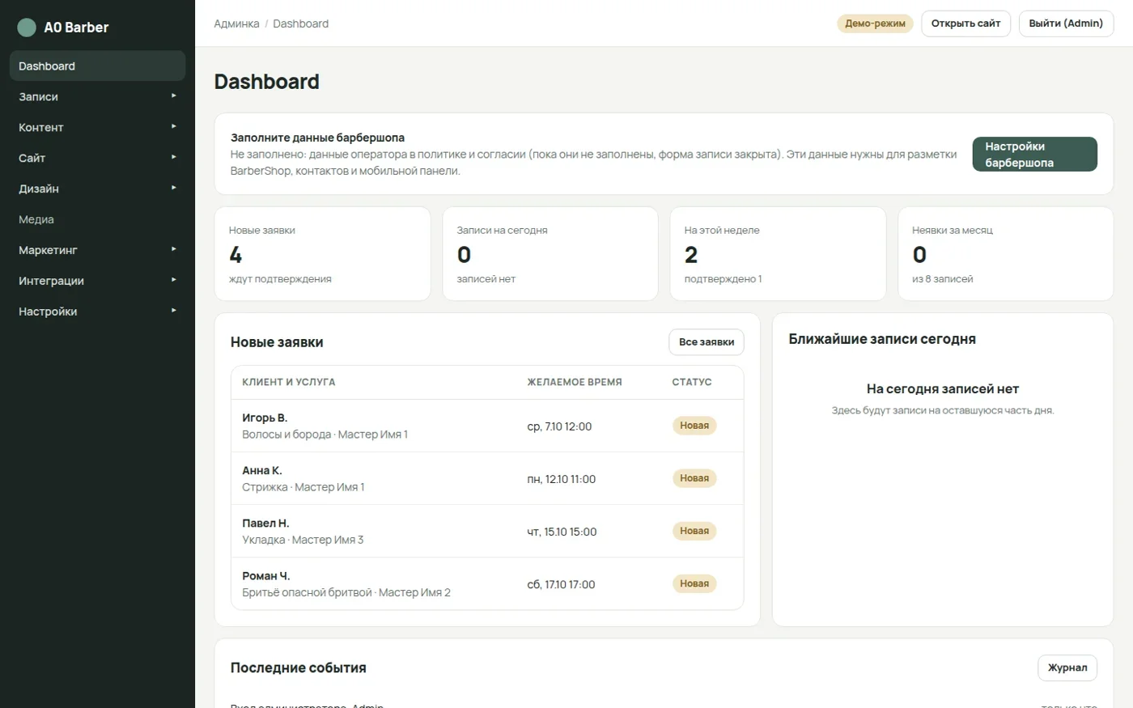
Task: Open the Записи на сегодня stat card
Action: [550, 254]
